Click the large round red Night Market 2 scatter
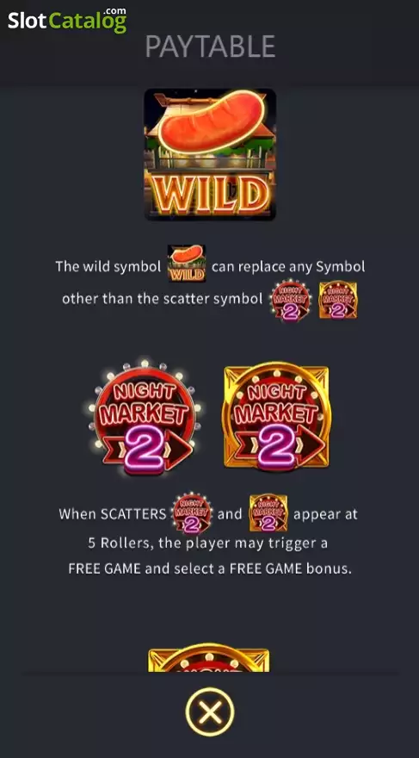The image size is (419, 758). (145, 417)
